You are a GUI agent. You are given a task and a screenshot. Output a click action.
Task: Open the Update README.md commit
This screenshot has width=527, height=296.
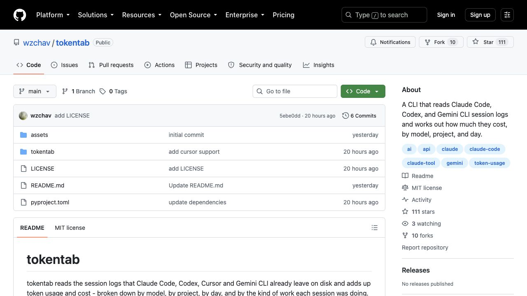[196, 185]
